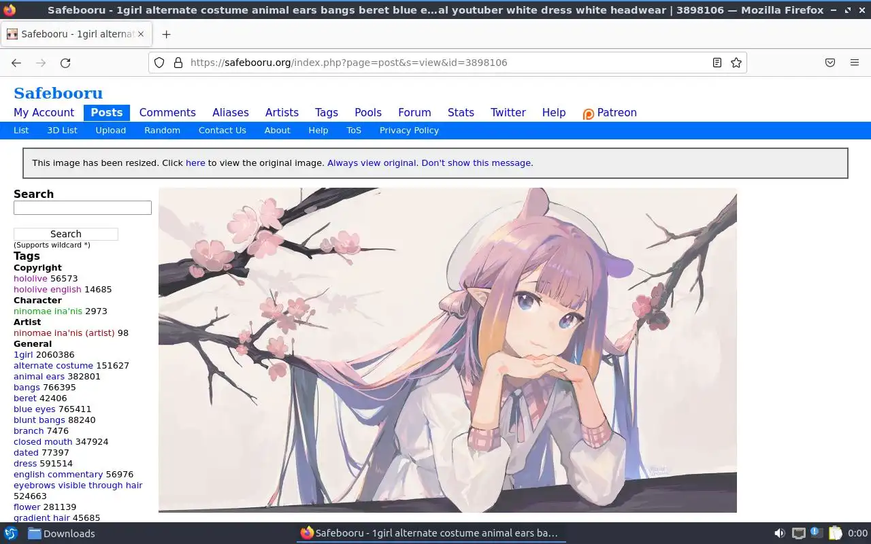Go to Pools page
Image resolution: width=871 pixels, height=544 pixels.
[x=368, y=113]
